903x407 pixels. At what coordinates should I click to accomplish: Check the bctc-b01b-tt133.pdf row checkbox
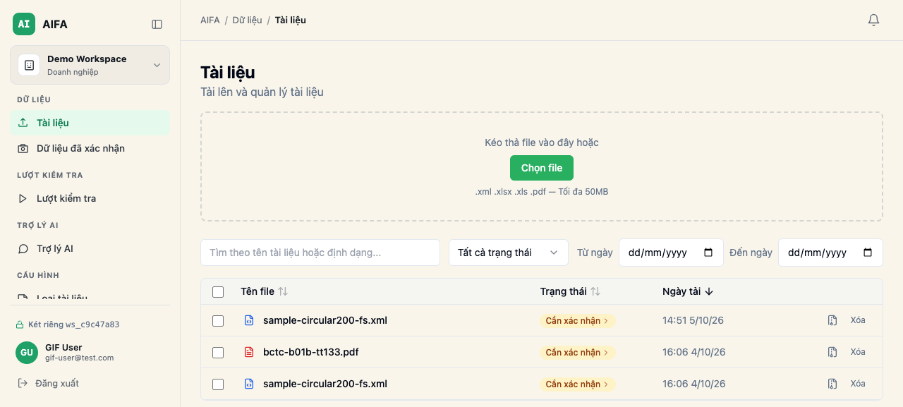(218, 353)
